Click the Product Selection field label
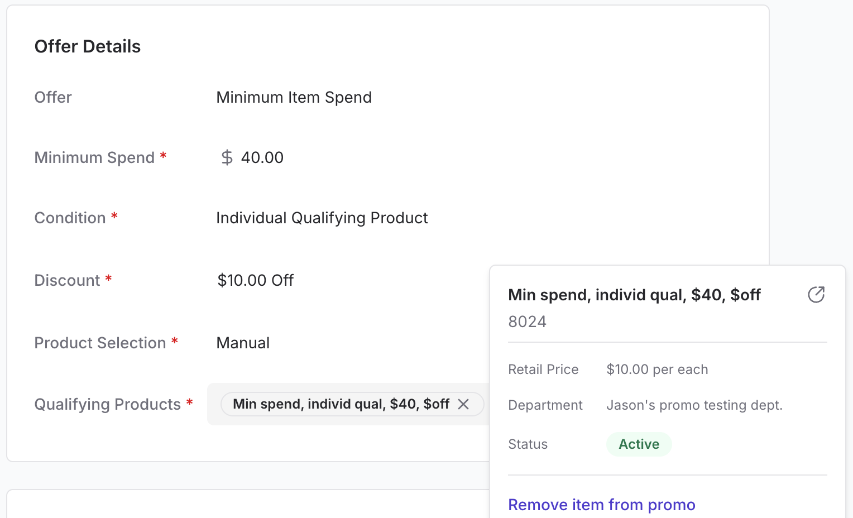Screen dimensions: 853x518 [100, 343]
